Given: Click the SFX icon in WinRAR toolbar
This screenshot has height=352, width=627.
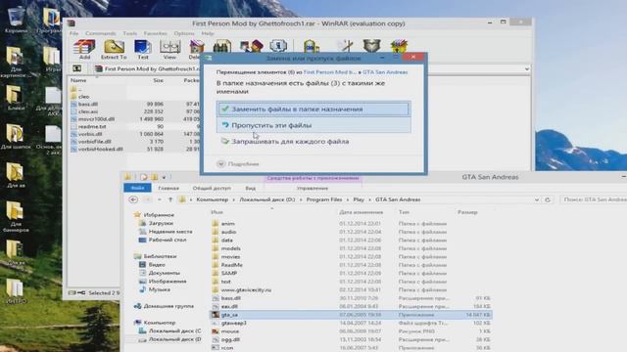Looking at the screenshot, I should coord(399,46).
